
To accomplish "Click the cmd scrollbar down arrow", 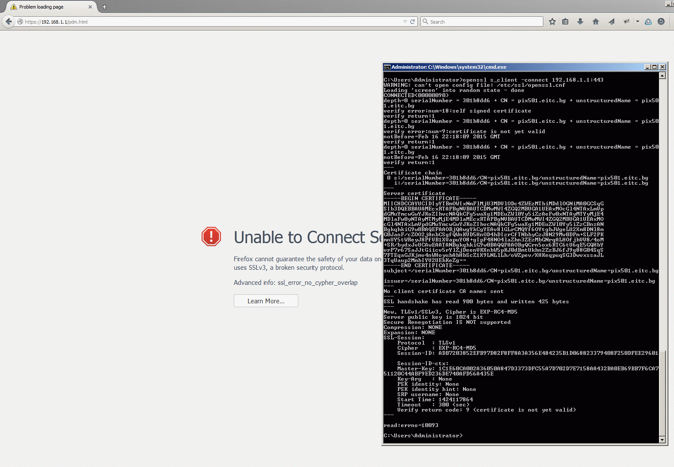I will [662, 440].
